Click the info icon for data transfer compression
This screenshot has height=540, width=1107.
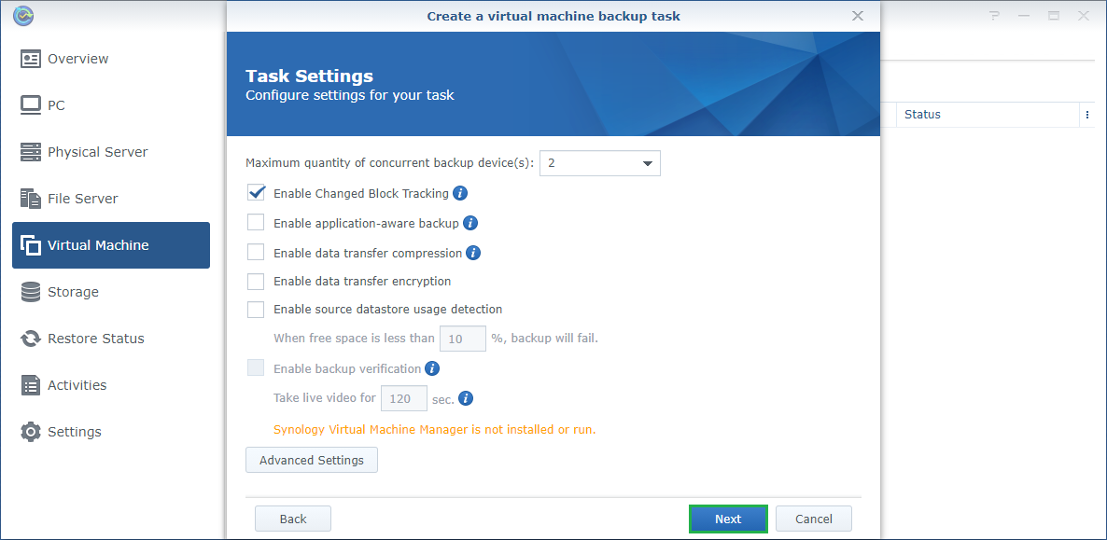(473, 253)
